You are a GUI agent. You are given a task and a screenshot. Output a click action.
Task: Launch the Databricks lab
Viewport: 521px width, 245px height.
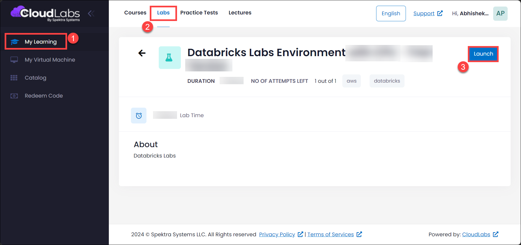click(483, 54)
